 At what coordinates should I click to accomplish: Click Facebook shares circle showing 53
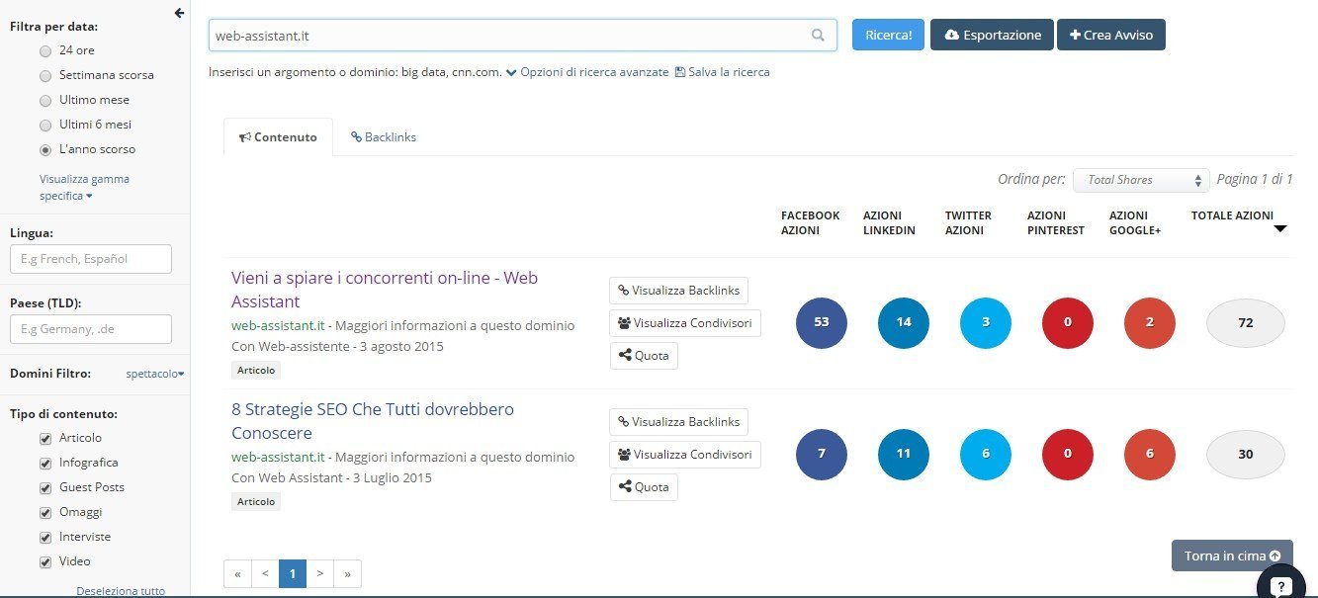tap(821, 323)
